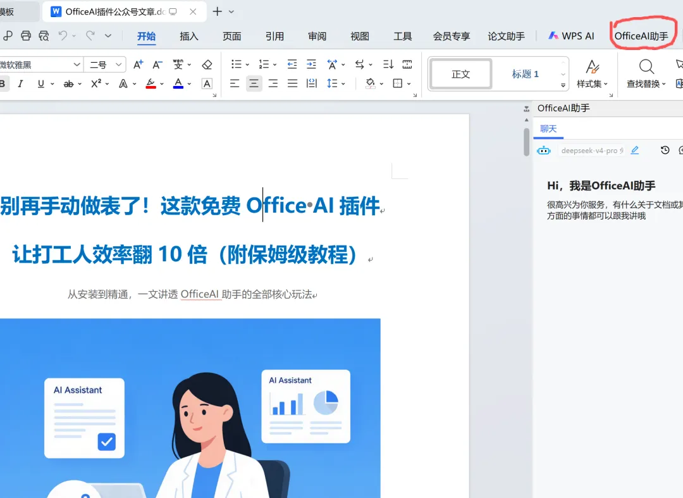
Task: Decrease the paragraph indent
Action: [x=292, y=65]
